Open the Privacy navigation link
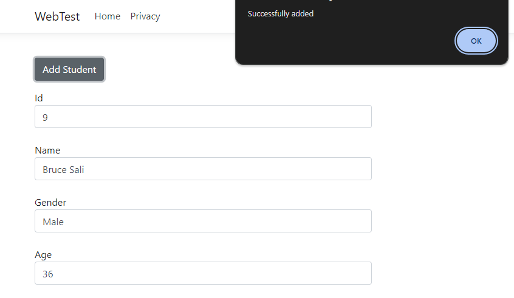The width and height of the screenshot is (514, 298). 145,16
